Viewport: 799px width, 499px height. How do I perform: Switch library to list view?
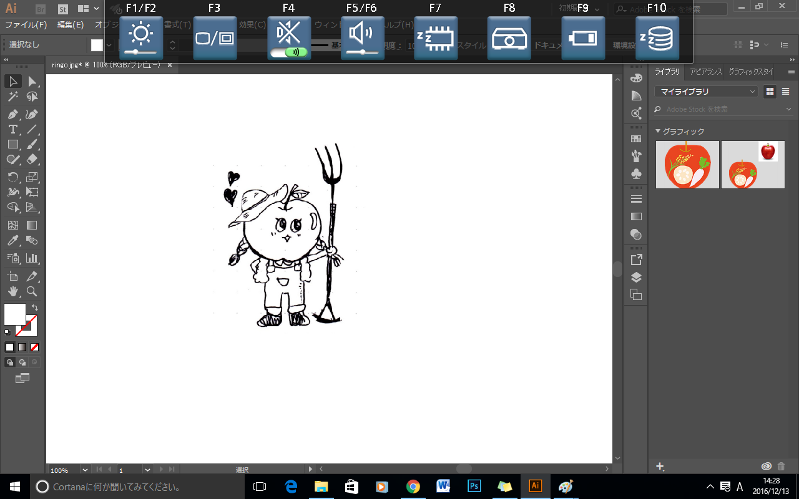785,92
